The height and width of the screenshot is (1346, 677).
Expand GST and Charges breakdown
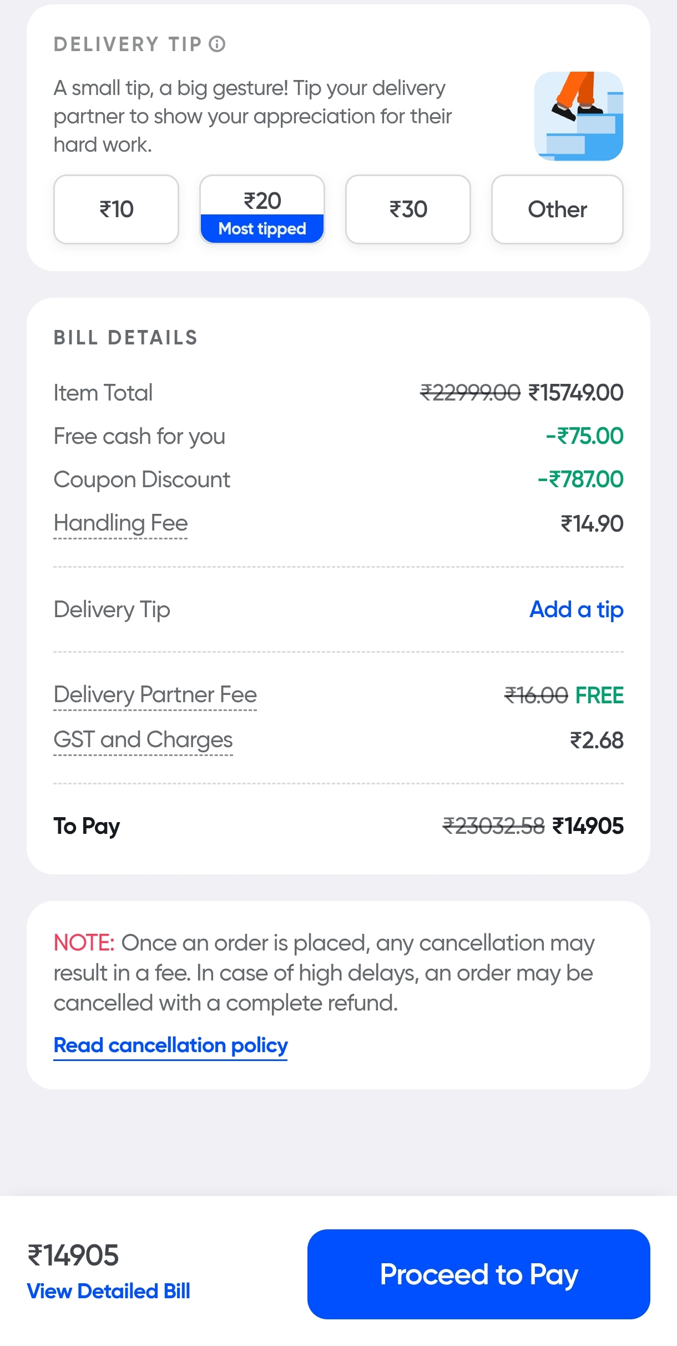(143, 740)
